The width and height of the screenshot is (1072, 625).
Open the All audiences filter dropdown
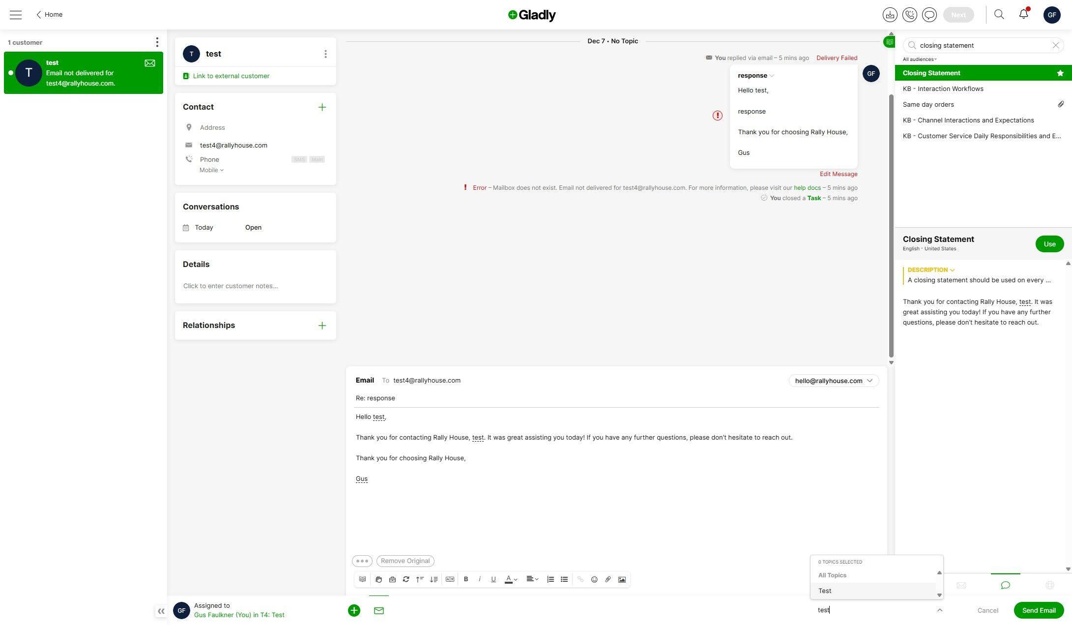coord(920,60)
